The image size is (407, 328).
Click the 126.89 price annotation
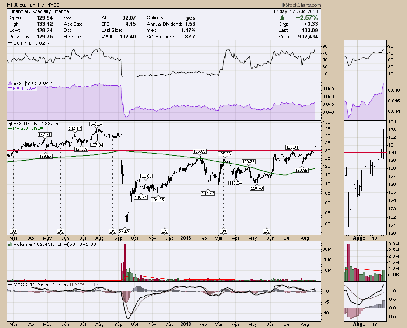[200, 151]
